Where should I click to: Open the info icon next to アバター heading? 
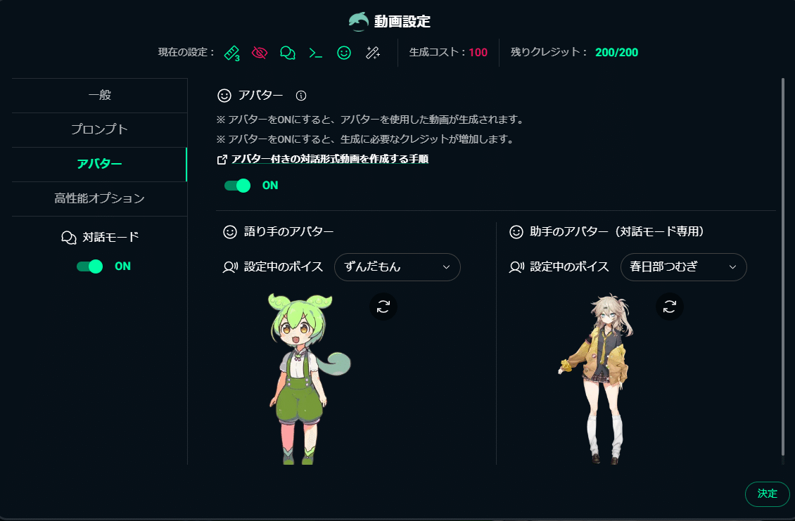pos(301,96)
